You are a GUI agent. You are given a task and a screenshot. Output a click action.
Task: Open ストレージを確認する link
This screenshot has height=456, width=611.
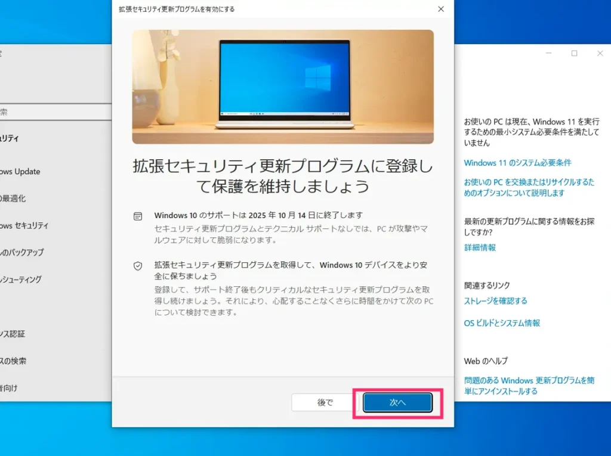[x=495, y=301]
